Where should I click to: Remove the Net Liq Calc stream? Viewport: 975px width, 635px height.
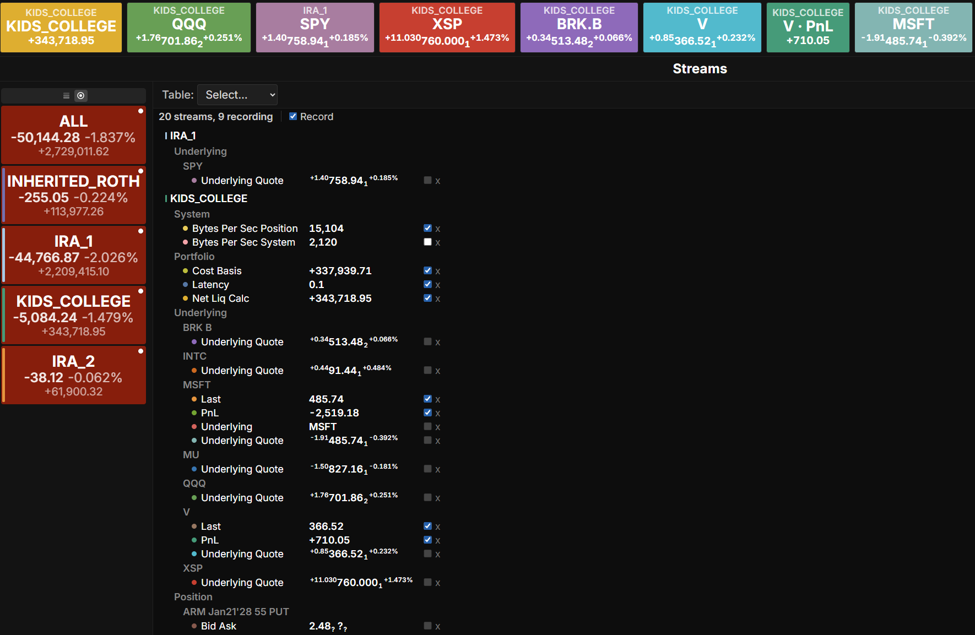click(438, 299)
